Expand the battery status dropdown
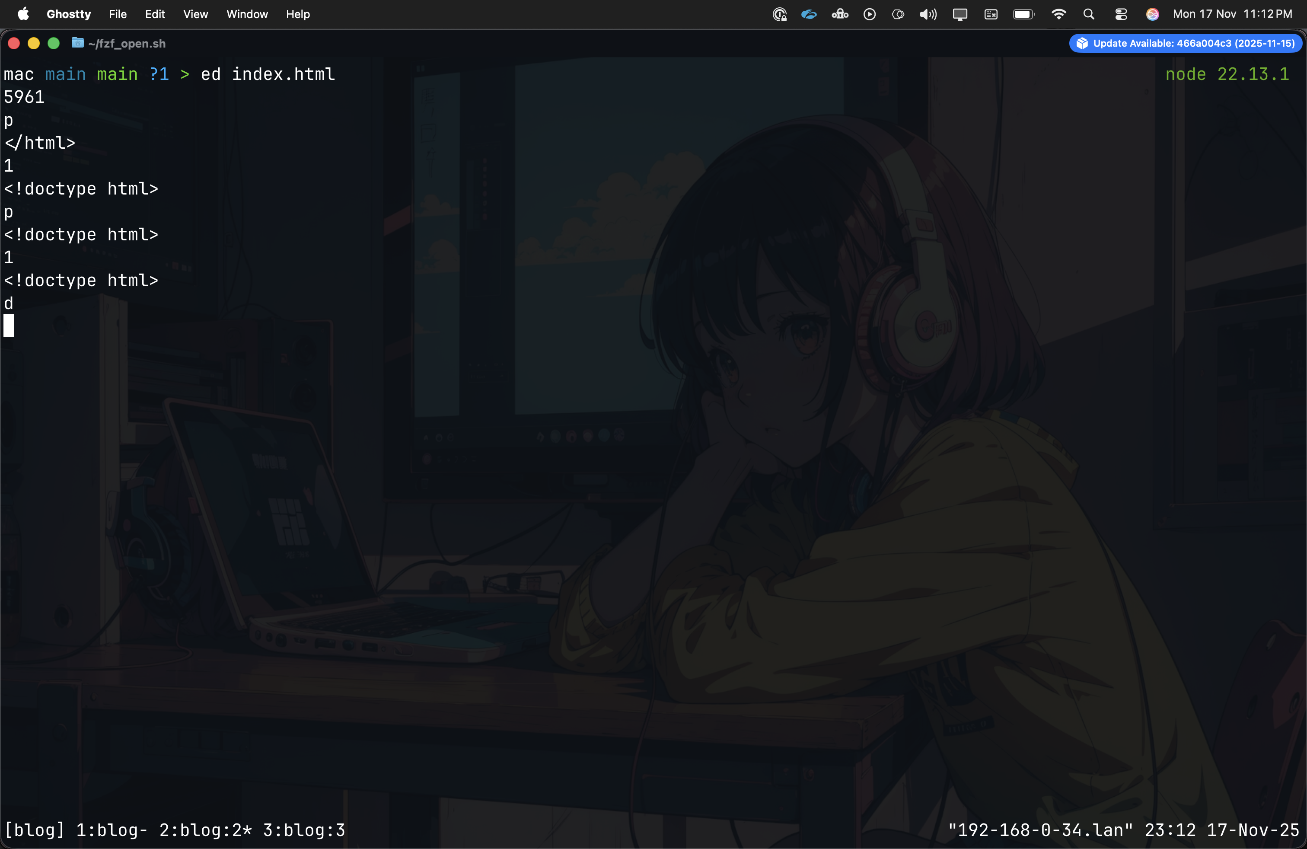 pyautogui.click(x=1023, y=14)
